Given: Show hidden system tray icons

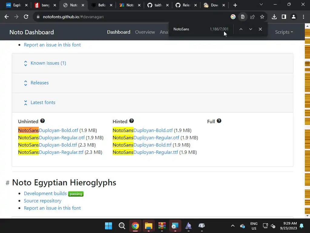Looking at the screenshot, I should click(x=233, y=226).
